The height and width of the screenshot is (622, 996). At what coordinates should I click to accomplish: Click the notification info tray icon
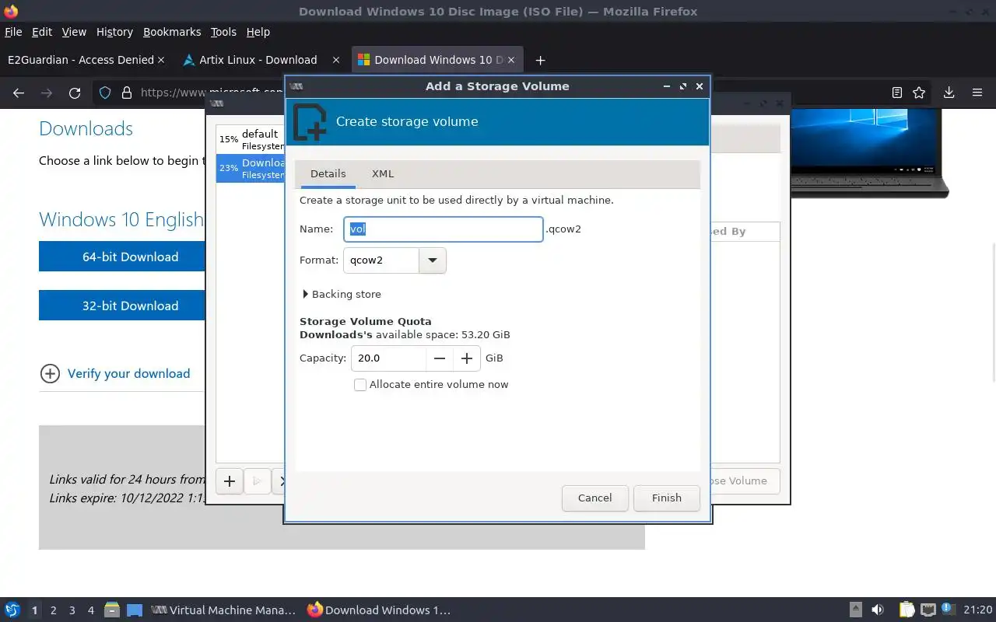[x=948, y=610]
